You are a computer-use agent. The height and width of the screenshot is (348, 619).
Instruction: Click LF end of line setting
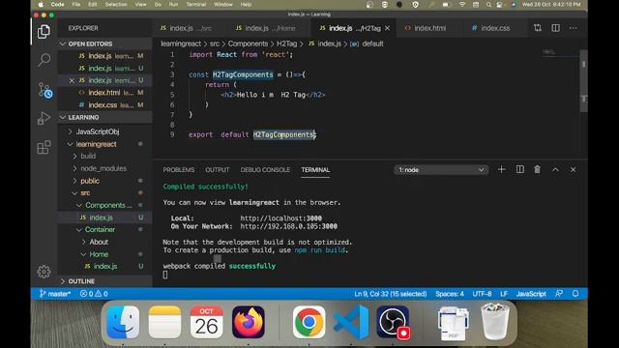pyautogui.click(x=504, y=294)
